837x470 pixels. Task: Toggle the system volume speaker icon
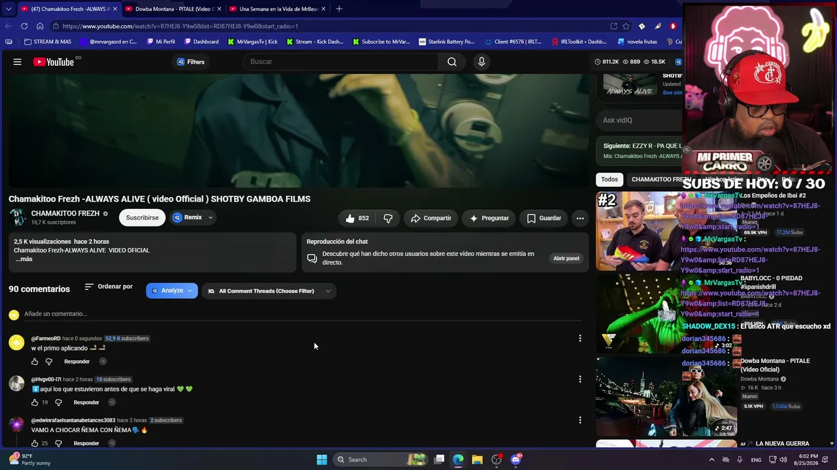tap(783, 460)
